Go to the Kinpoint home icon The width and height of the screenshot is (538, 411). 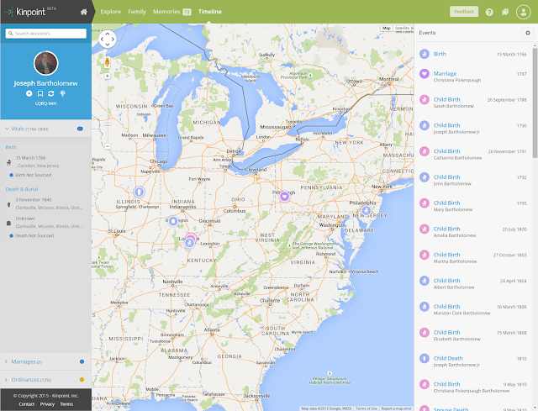(84, 12)
